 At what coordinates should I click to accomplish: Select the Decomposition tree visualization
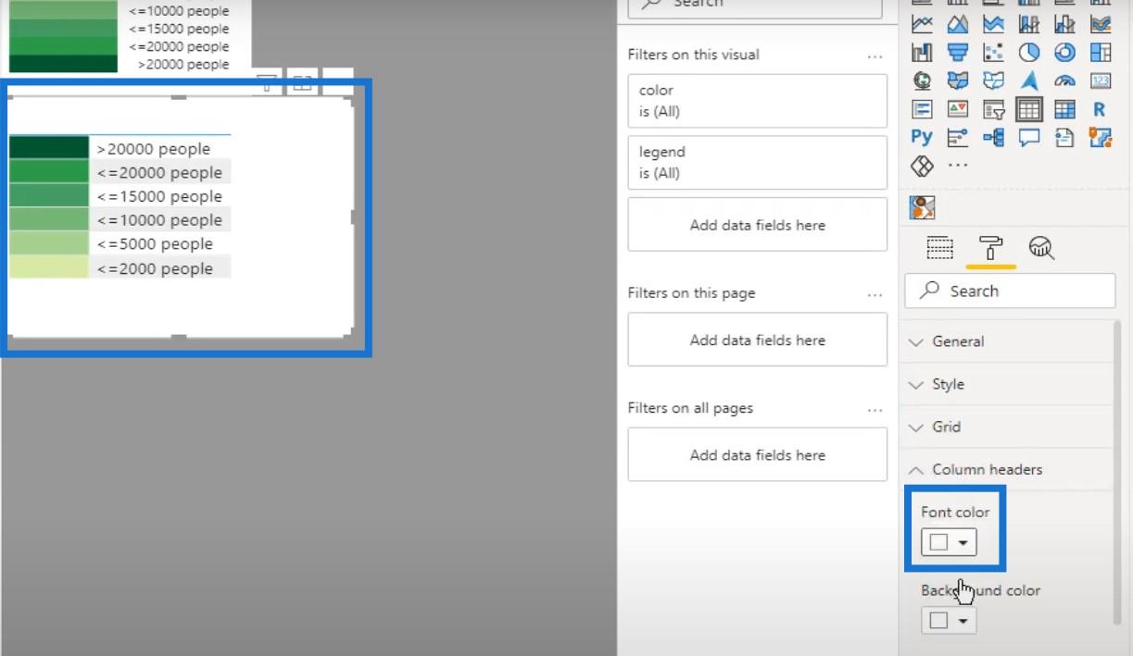(993, 137)
